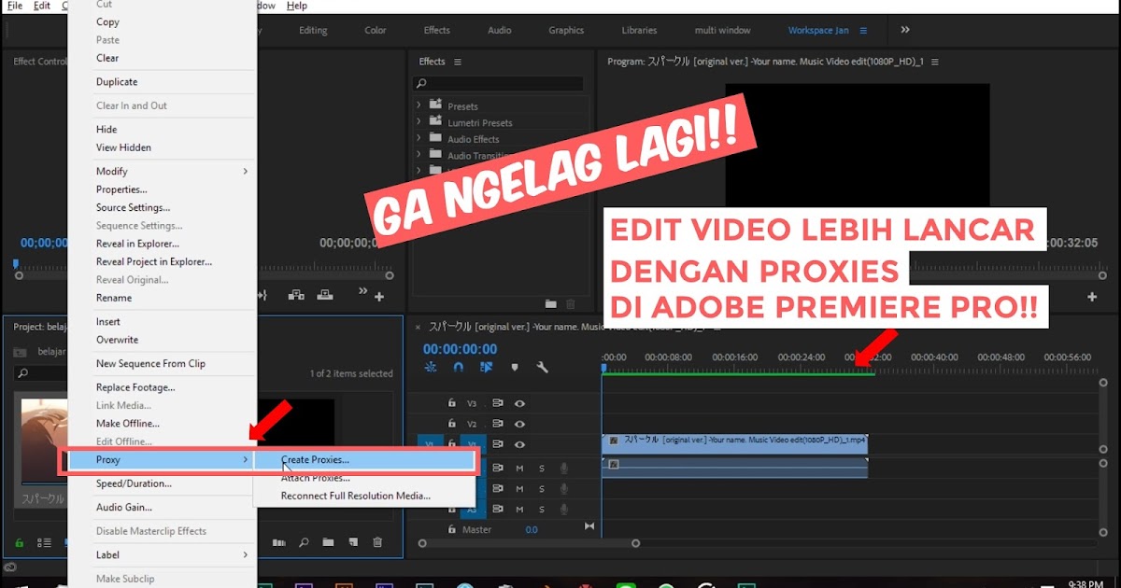Click the Overwrite icon in Source monitor

click(325, 295)
